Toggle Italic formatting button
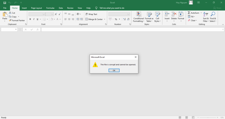 click(34, 19)
